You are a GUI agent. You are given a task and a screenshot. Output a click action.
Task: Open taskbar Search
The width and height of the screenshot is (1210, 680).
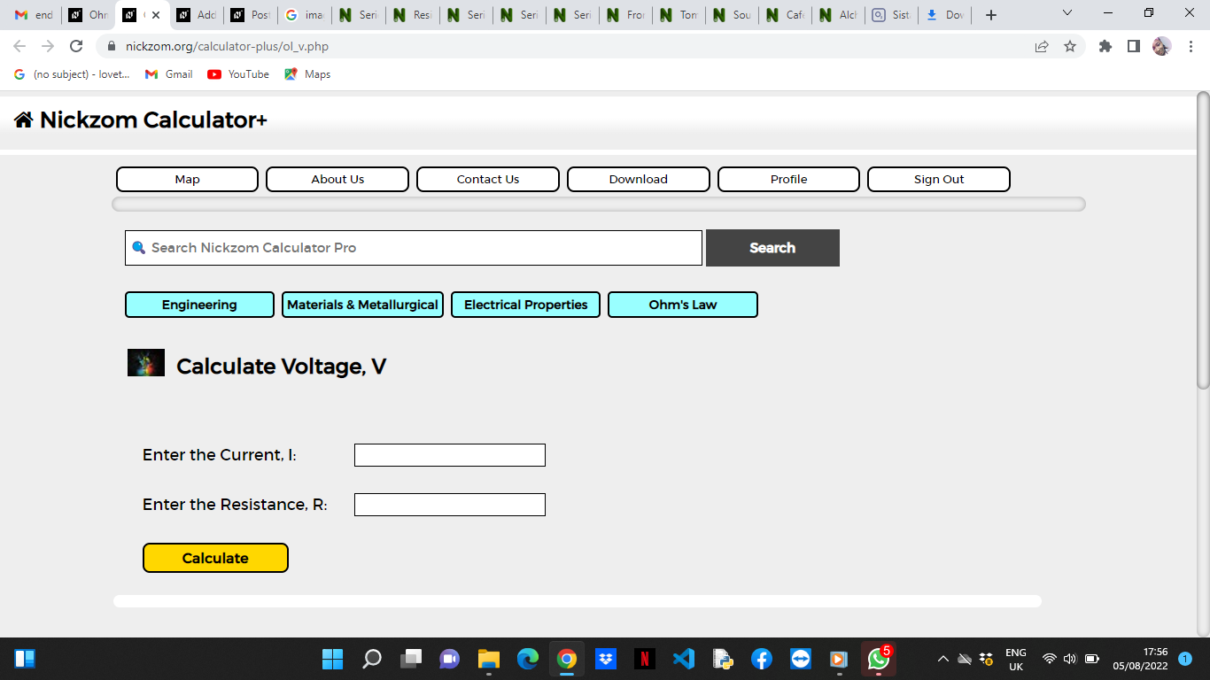point(372,659)
